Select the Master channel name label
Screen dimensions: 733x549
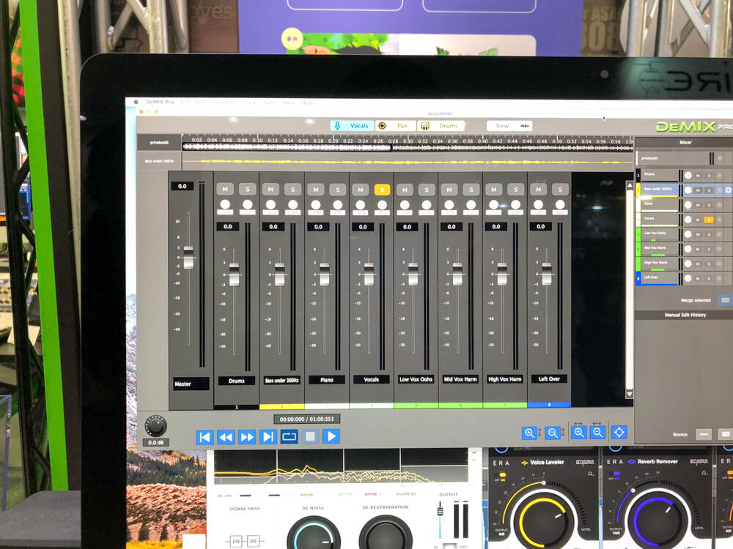(x=191, y=384)
